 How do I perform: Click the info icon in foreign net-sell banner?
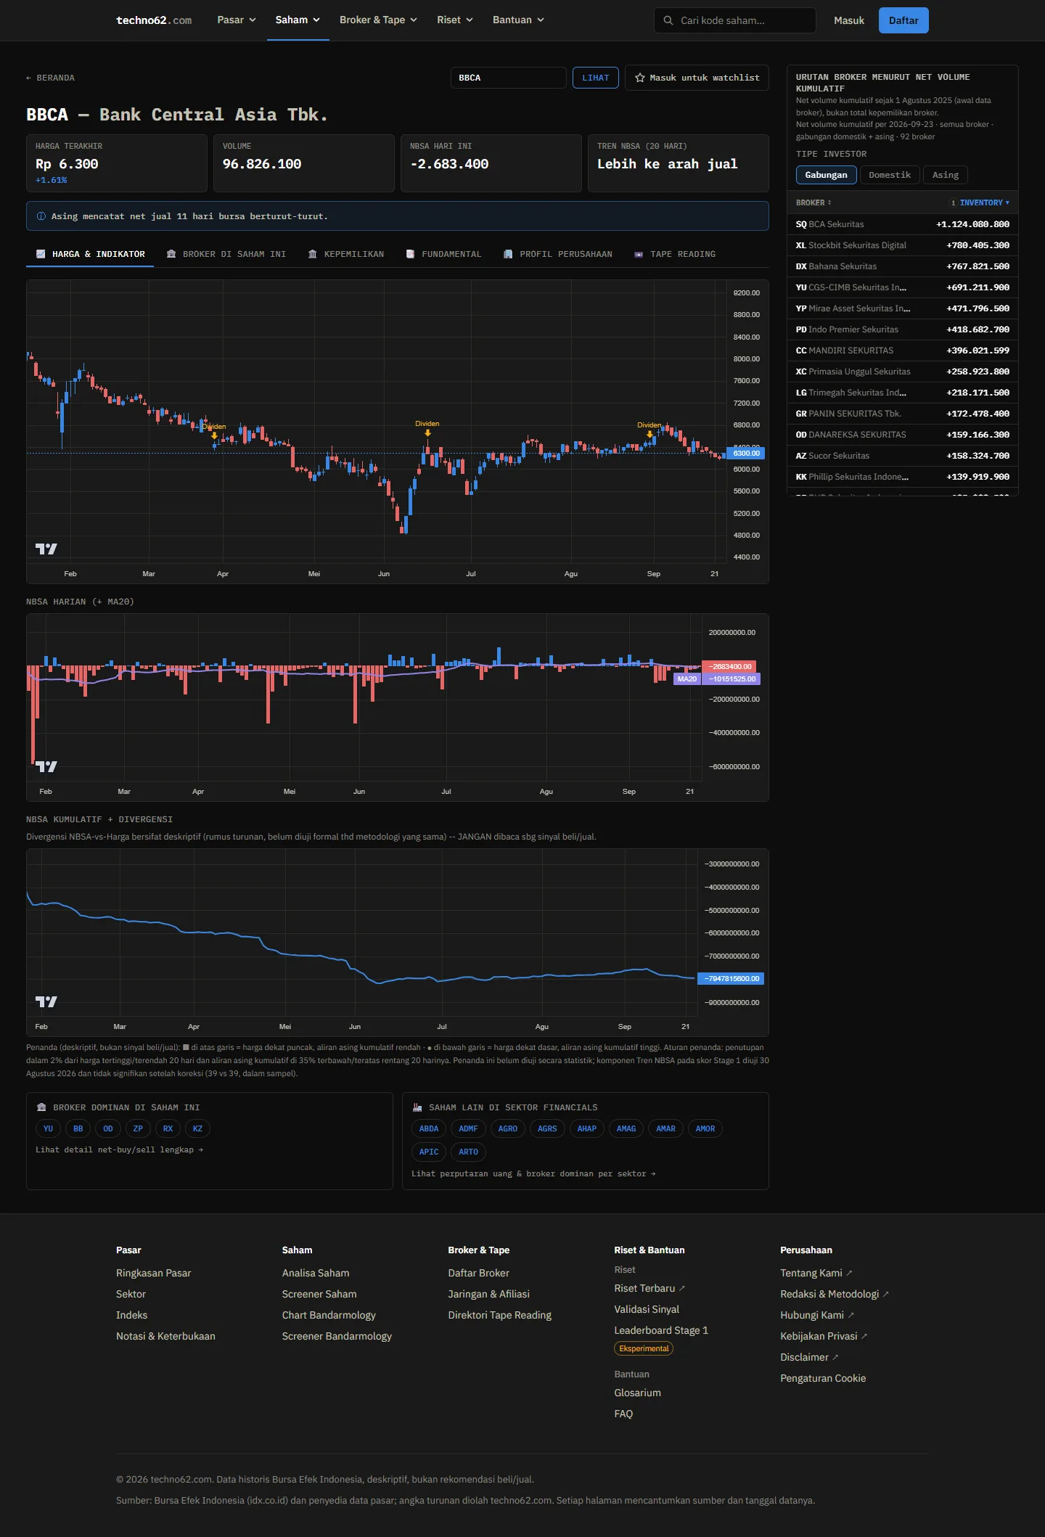click(41, 216)
